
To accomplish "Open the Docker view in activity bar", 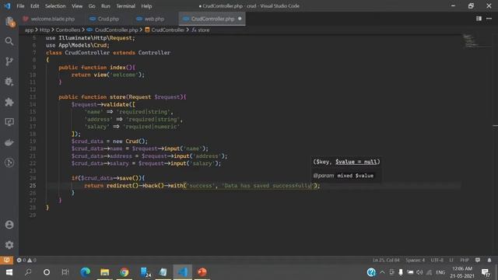I will coord(9,142).
